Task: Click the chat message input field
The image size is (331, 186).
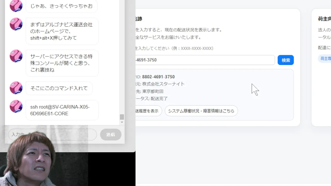Action: [x=52, y=135]
